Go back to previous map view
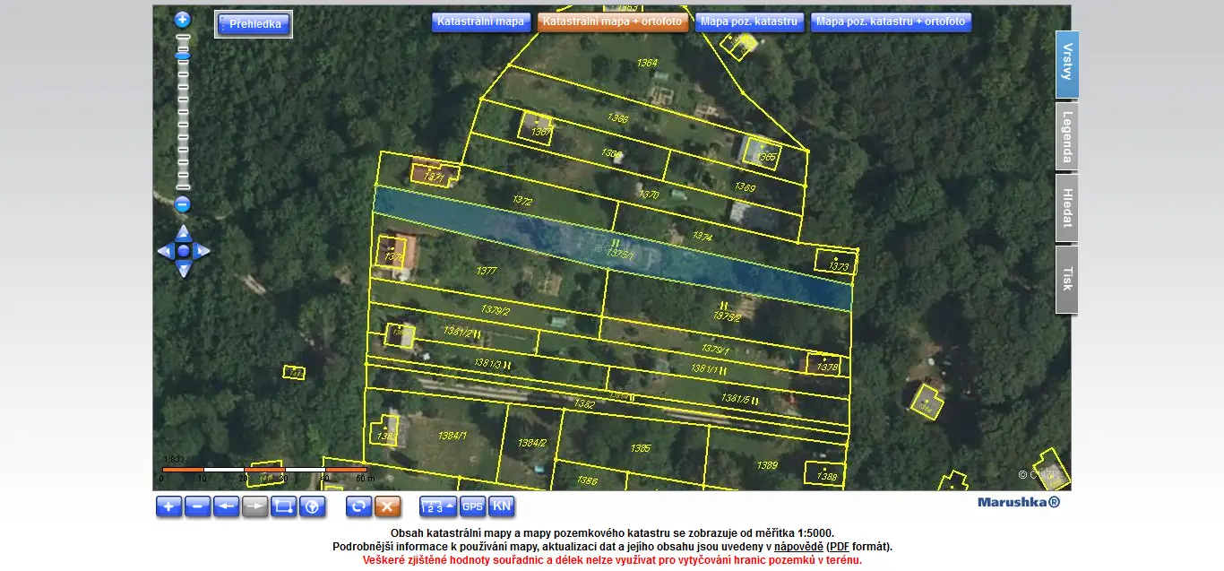 point(226,506)
